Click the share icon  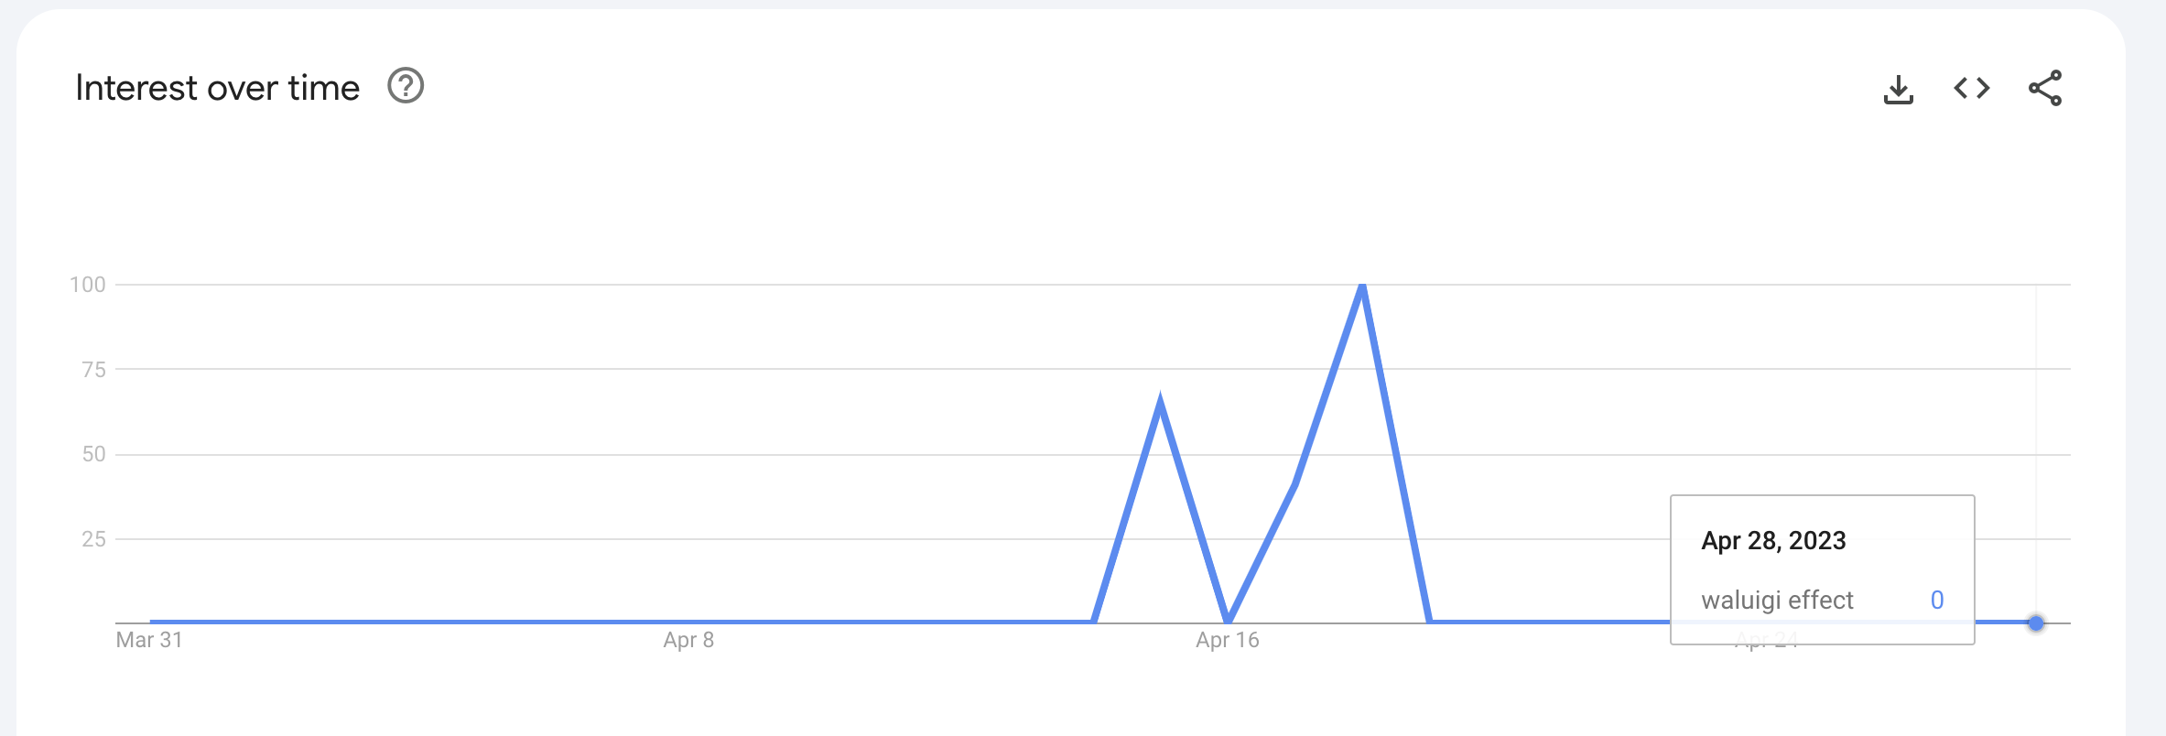pyautogui.click(x=2045, y=88)
